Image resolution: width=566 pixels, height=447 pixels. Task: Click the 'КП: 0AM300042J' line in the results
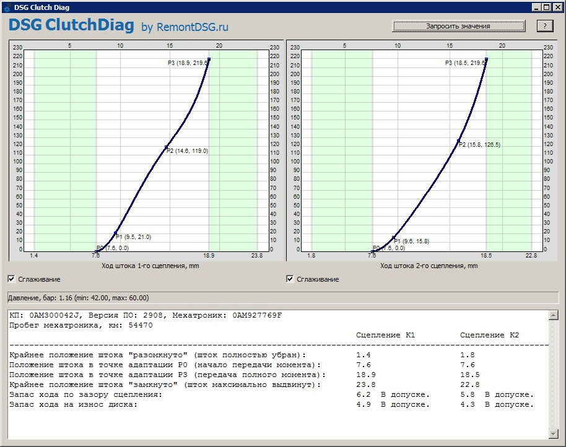(146, 315)
